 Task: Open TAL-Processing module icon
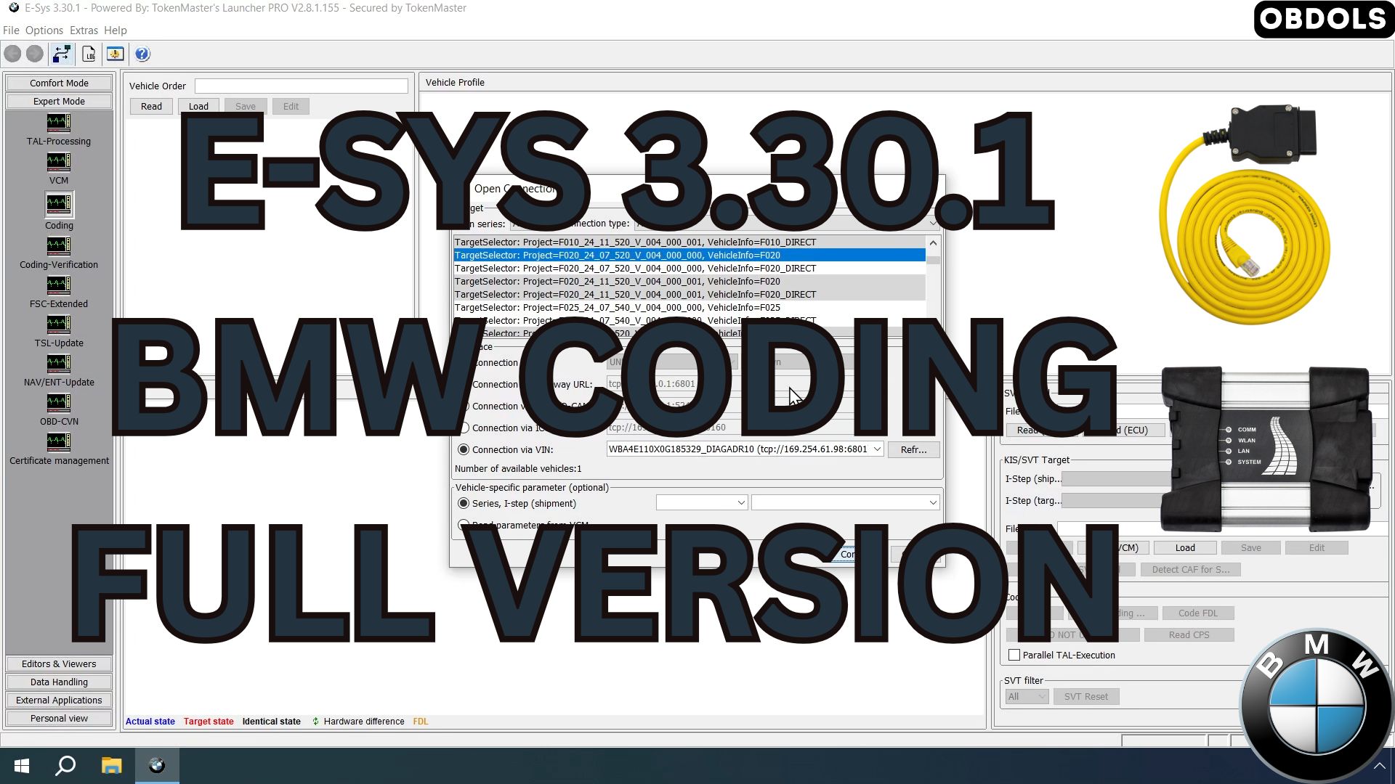click(59, 122)
